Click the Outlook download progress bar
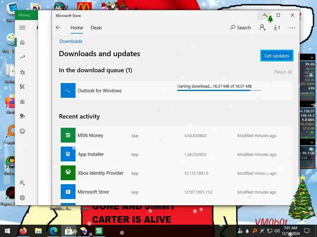This screenshot has width=317, height=237. point(219,90)
